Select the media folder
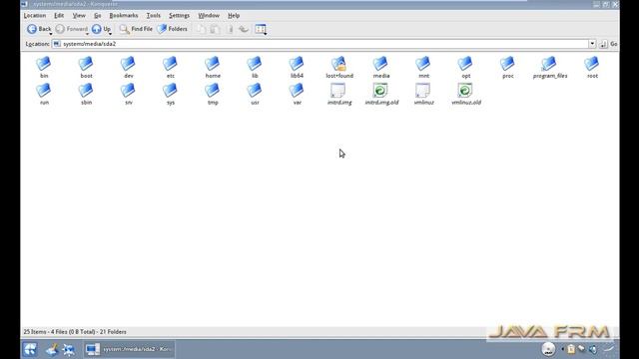The height and width of the screenshot is (359, 639). 381,67
